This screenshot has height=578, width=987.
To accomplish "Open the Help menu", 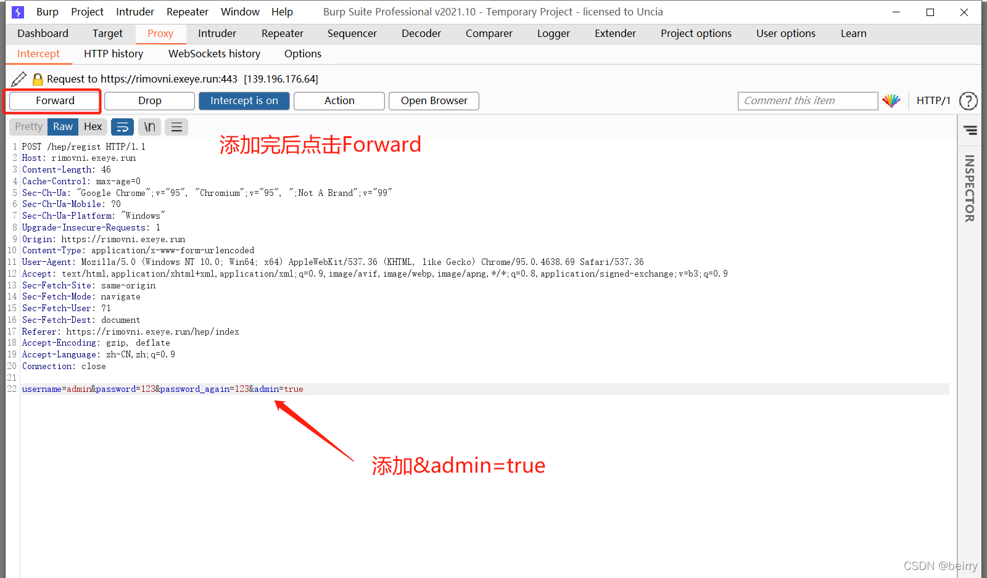I will (x=282, y=12).
